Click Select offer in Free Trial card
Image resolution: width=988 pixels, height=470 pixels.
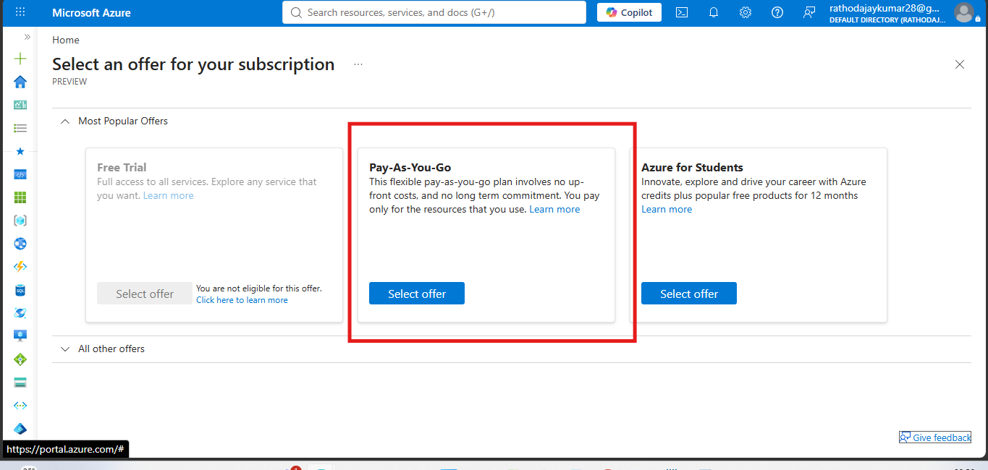tap(145, 294)
